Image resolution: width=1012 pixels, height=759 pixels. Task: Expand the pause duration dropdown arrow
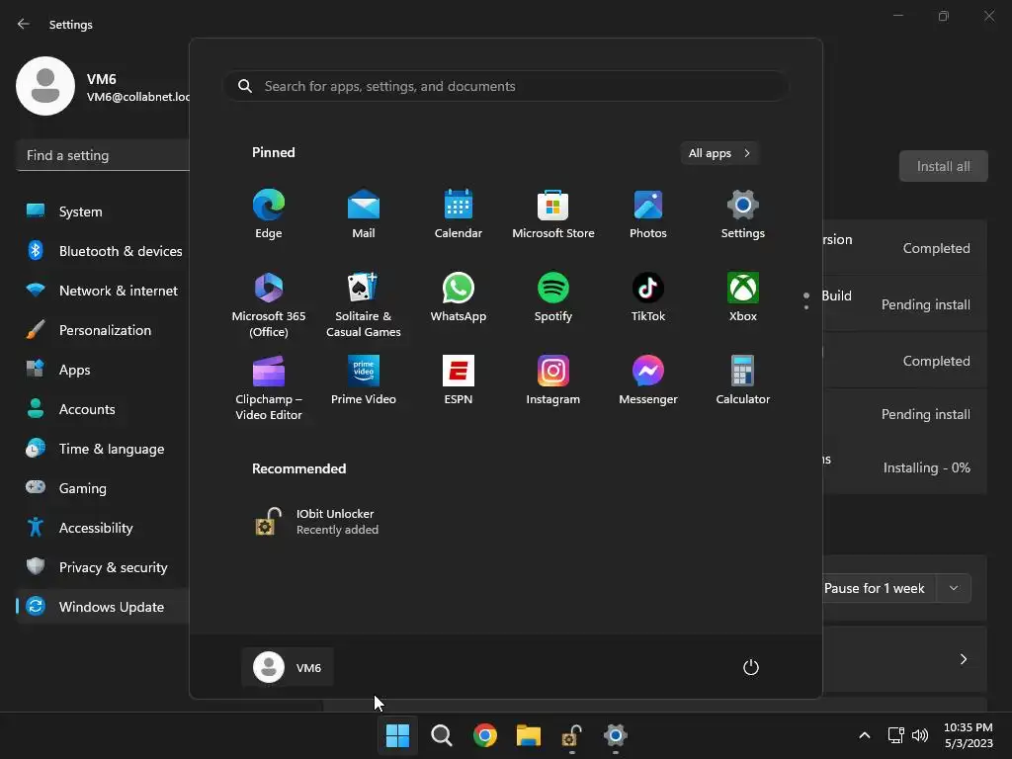(x=954, y=588)
